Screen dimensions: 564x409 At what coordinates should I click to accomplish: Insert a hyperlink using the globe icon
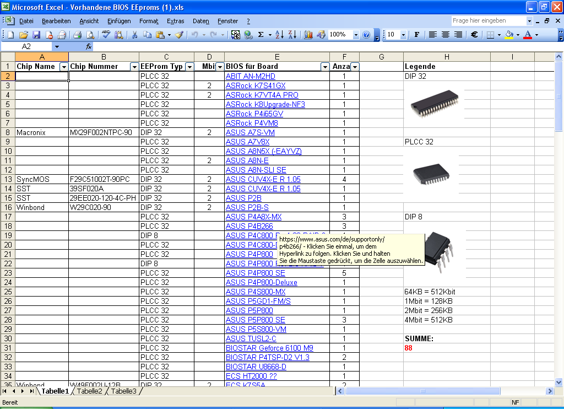coord(248,35)
